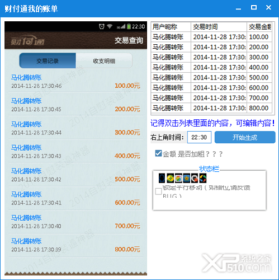Switch to the 收支明细 tab
This screenshot has height=280, width=279.
(104, 60)
